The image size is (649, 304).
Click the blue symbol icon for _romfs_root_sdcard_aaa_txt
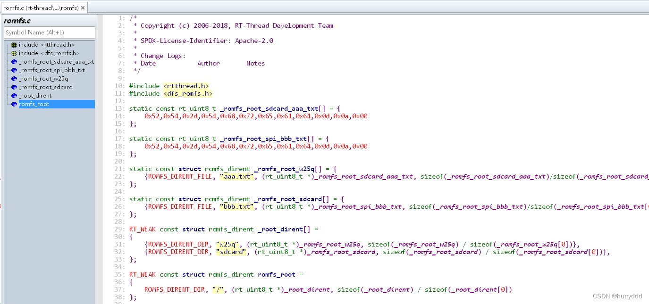pos(14,62)
